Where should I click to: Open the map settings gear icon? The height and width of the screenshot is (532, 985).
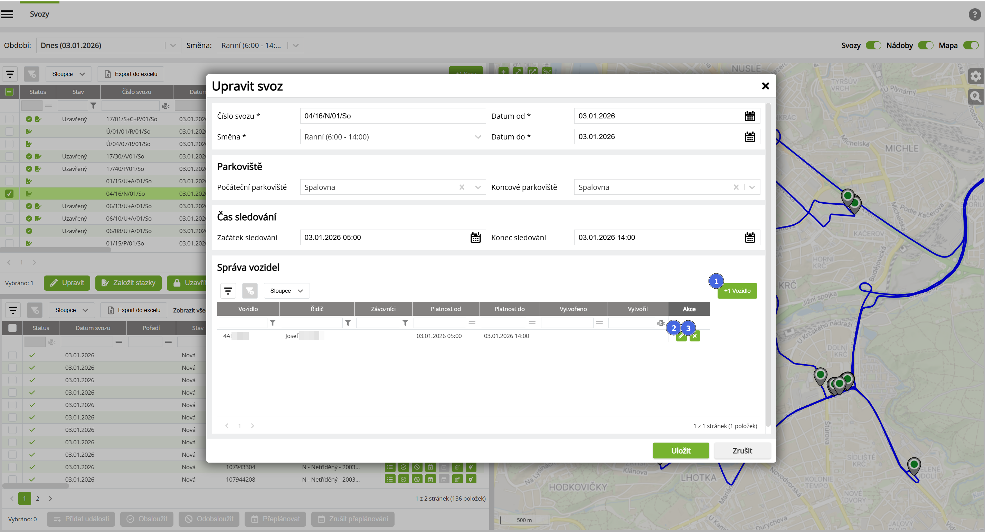point(975,76)
